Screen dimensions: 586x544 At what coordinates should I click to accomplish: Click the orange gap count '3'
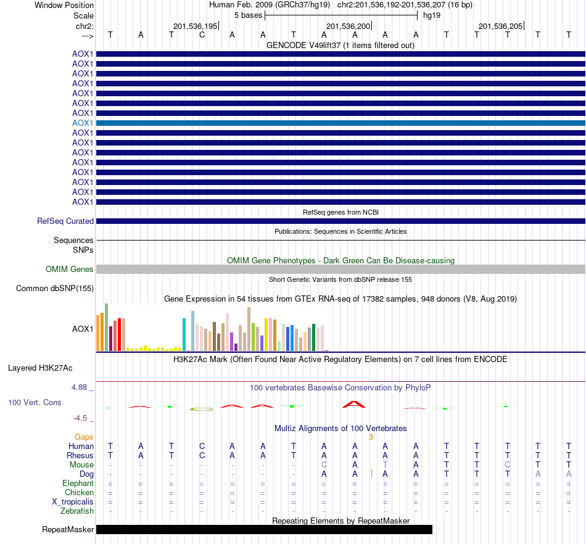(371, 437)
